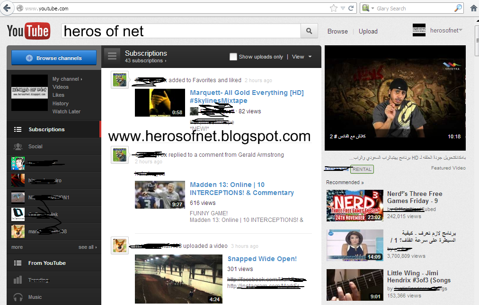Open Madden 13 thumbnail 9:27
Viewport: 479px width, 305px height.
160,195
